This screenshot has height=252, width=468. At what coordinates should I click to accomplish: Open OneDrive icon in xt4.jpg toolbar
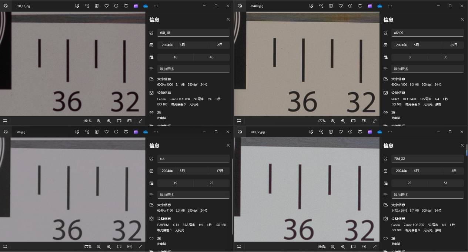tap(146, 132)
